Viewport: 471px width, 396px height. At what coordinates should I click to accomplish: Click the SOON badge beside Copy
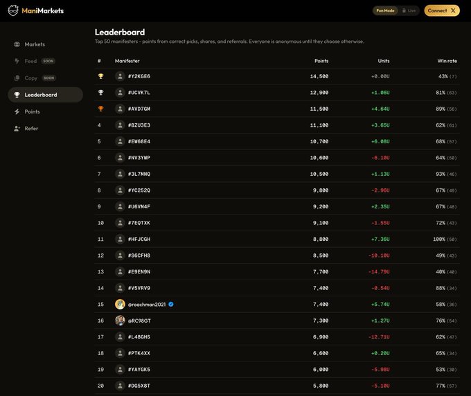point(49,78)
